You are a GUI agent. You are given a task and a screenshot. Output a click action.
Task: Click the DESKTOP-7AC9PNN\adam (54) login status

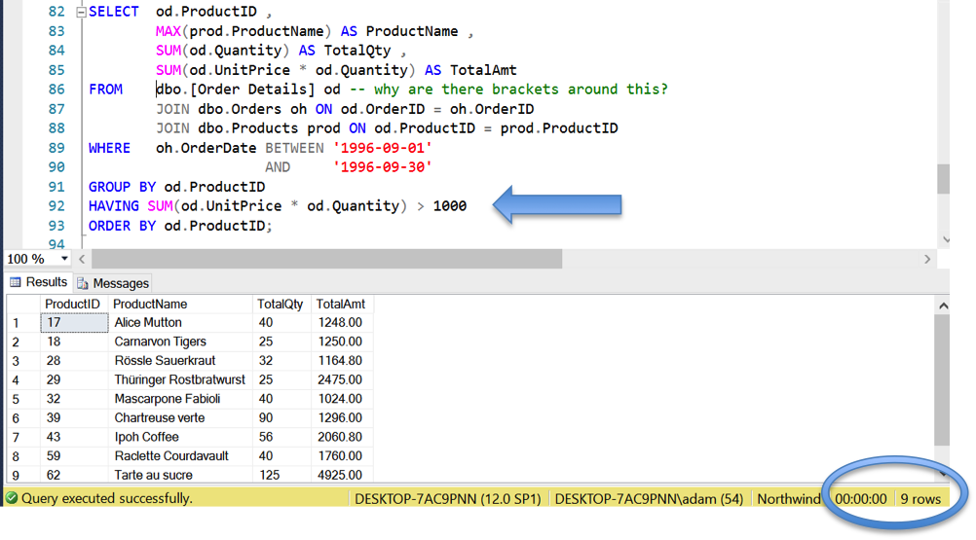click(649, 499)
